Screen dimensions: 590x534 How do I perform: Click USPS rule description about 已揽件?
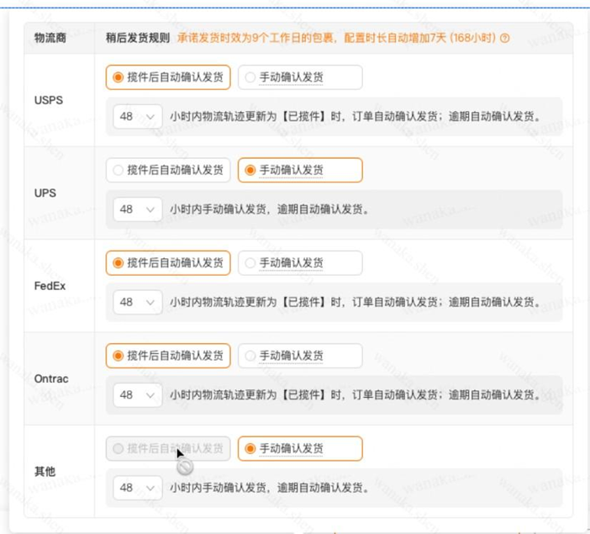356,116
